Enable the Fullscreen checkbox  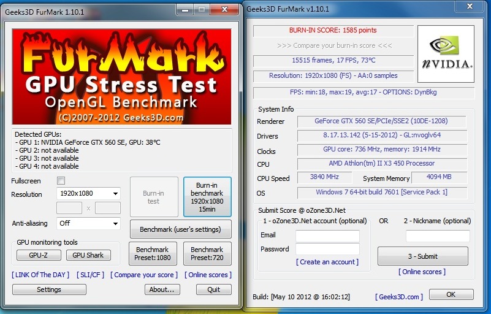(x=61, y=181)
